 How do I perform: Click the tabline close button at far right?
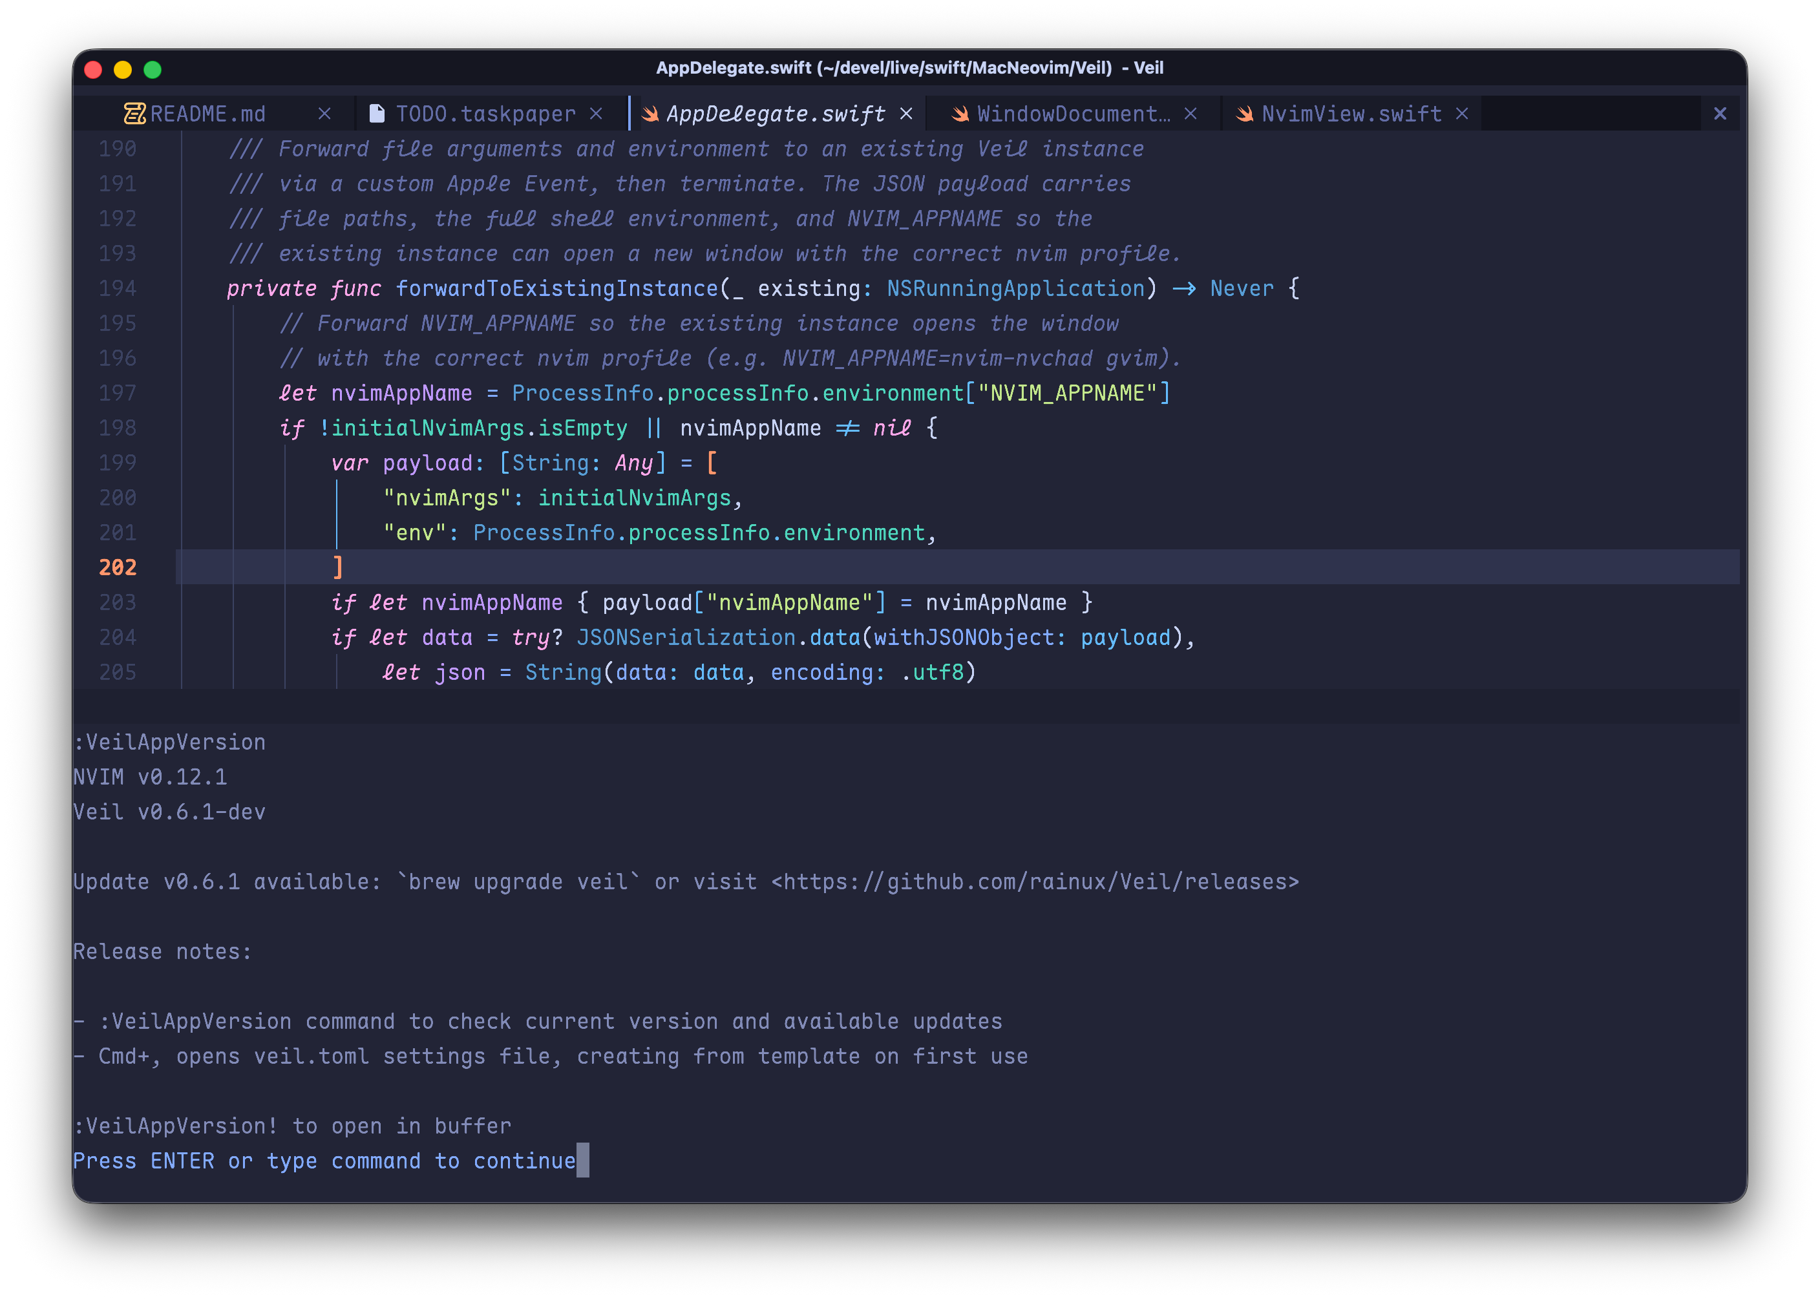(1720, 114)
